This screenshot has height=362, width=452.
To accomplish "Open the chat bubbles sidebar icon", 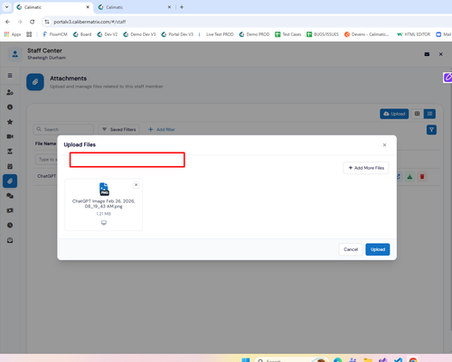I will tap(10, 196).
